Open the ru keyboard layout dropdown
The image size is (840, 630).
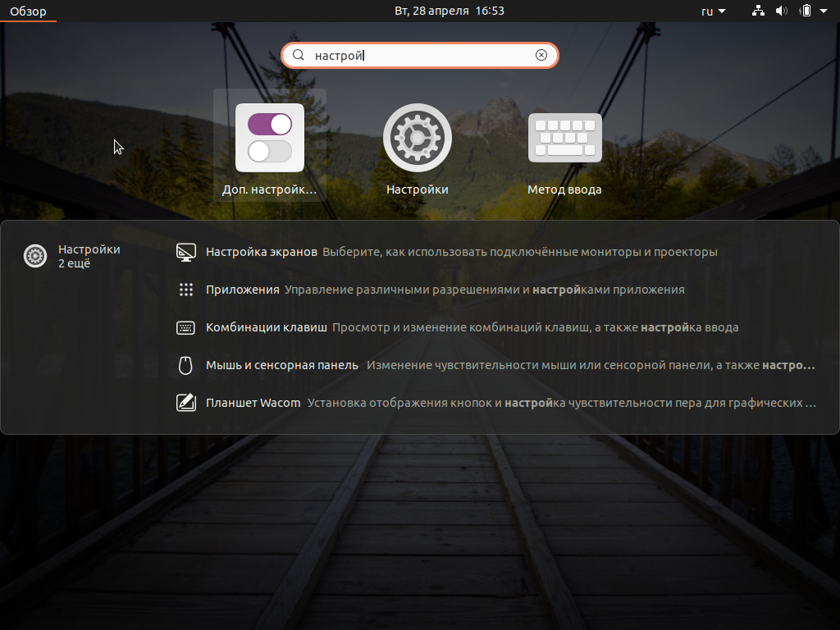point(714,11)
